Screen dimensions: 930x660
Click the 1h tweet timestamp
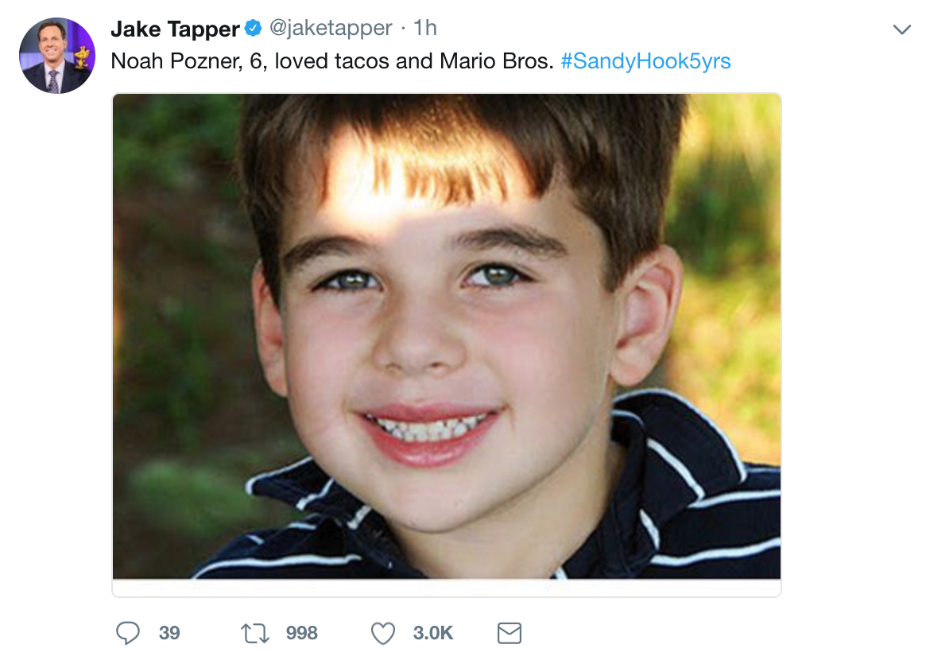click(425, 29)
